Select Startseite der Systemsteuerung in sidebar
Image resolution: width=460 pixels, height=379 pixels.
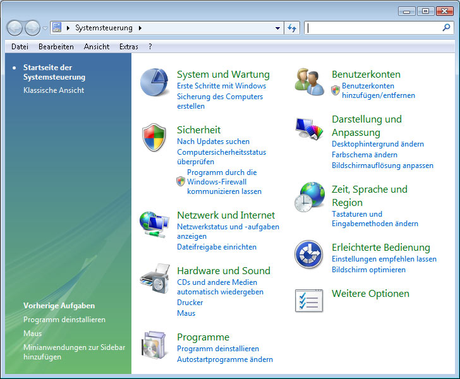pos(54,72)
